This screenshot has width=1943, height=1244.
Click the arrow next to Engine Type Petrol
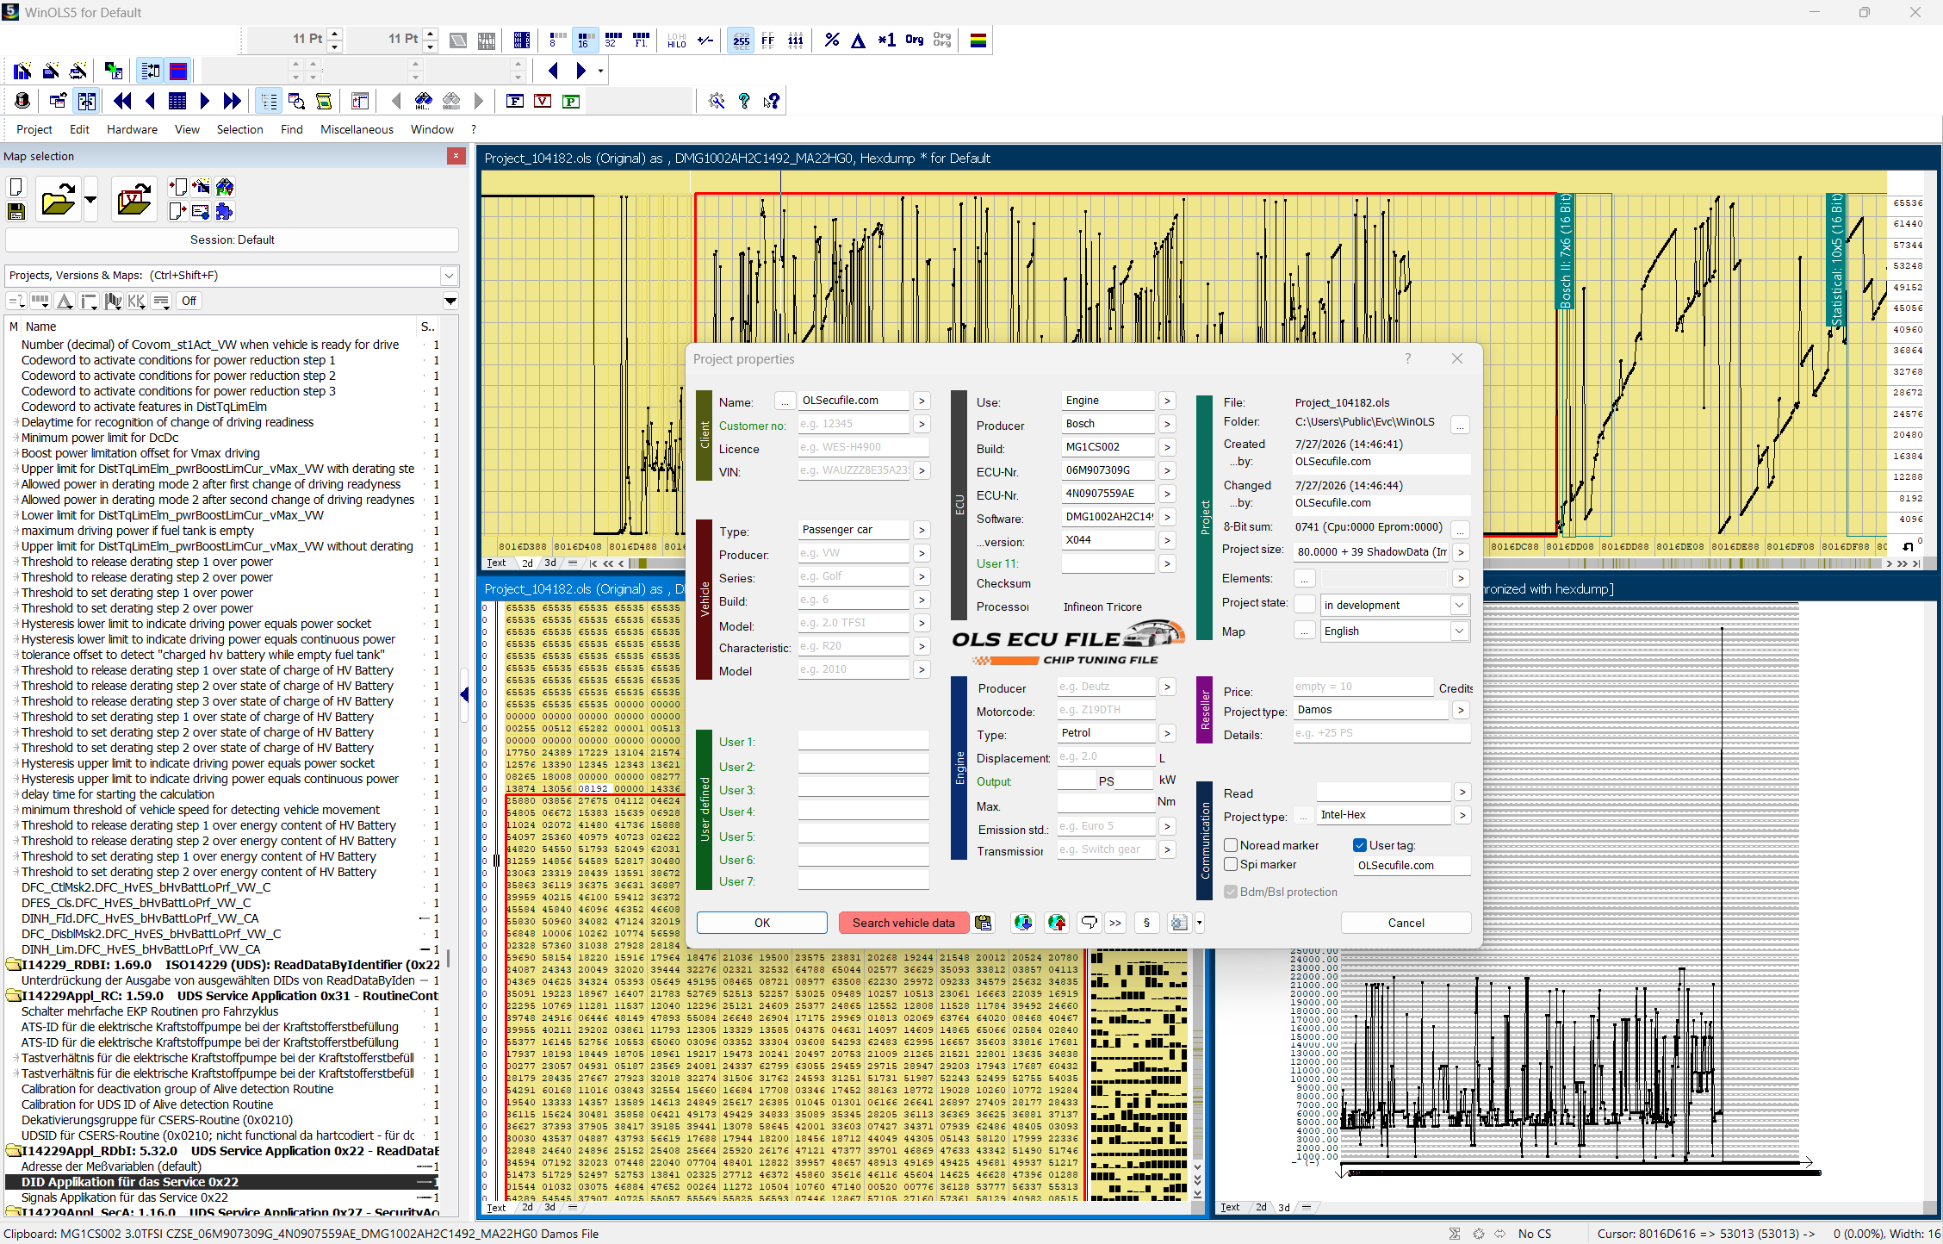coord(1167,733)
